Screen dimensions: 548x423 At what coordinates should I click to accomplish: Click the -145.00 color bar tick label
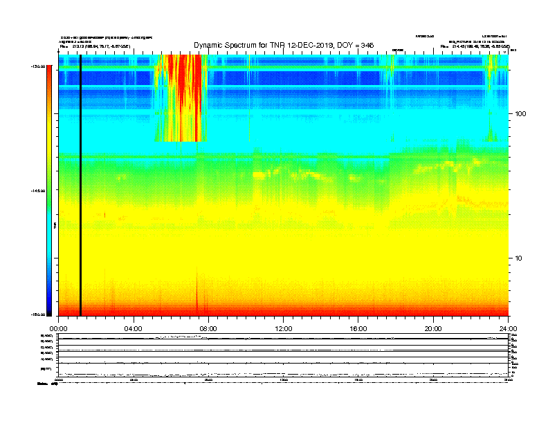tap(39, 191)
